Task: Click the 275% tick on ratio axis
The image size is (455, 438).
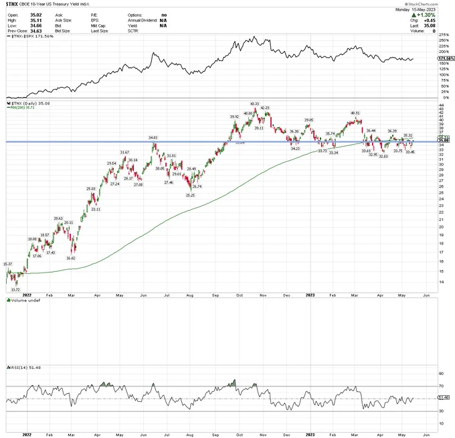Action: [444, 35]
